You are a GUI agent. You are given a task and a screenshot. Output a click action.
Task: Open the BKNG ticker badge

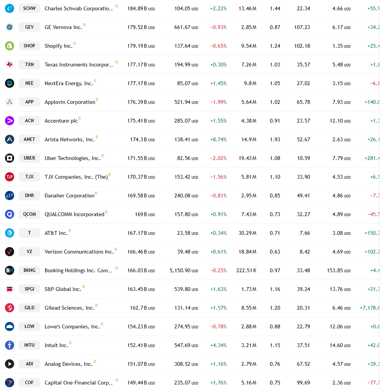(x=29, y=270)
